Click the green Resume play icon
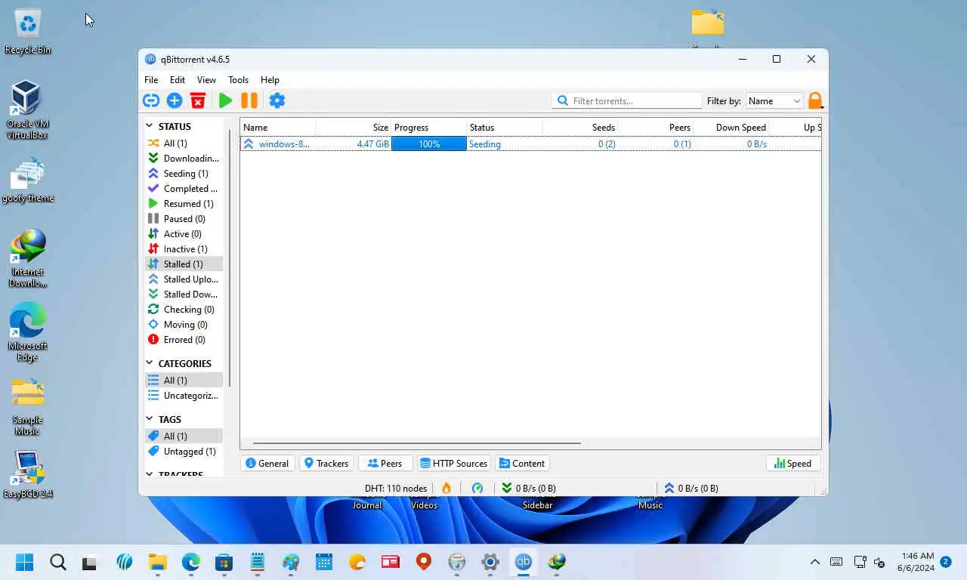Image resolution: width=967 pixels, height=580 pixels. [225, 100]
